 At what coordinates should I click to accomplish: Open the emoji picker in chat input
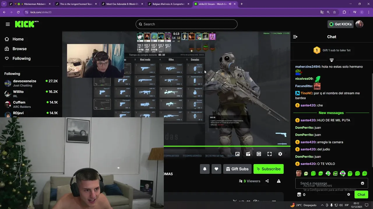click(363, 183)
